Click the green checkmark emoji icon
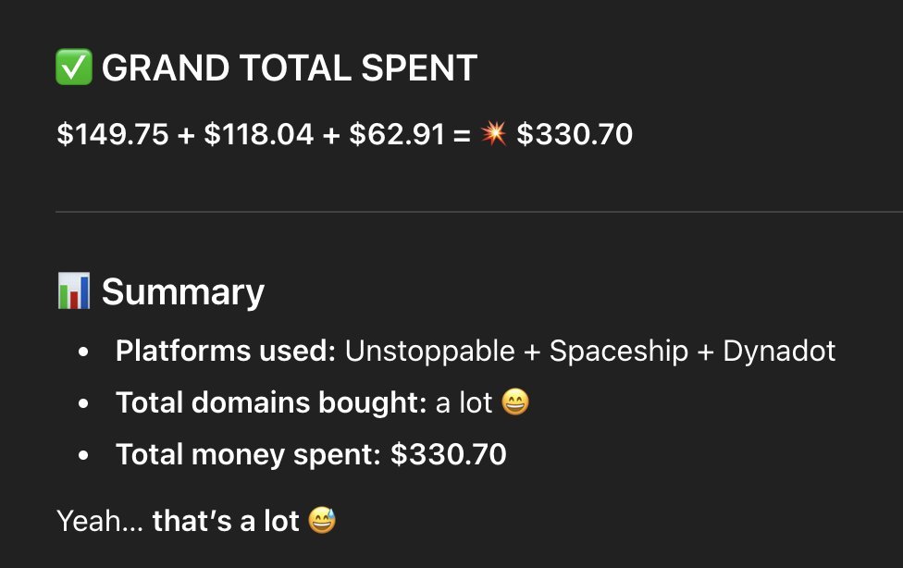Image resolution: width=903 pixels, height=568 pixels. [74, 67]
